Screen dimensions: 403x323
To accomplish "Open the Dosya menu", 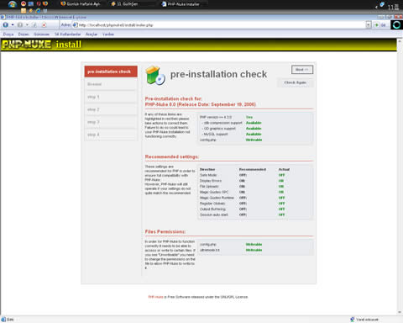I will [8, 34].
